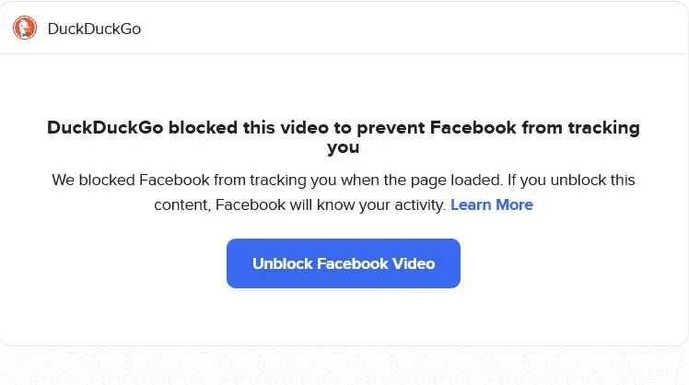
Task: Open the Learn More link
Action: (x=491, y=204)
